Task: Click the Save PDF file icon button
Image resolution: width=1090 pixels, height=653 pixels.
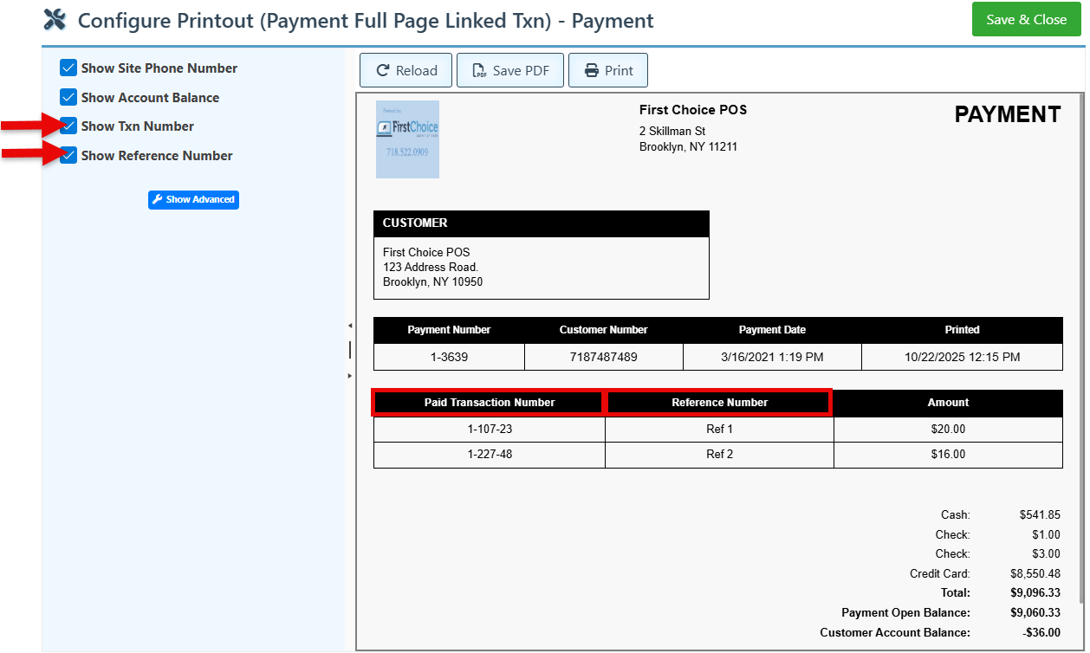Action: point(510,71)
